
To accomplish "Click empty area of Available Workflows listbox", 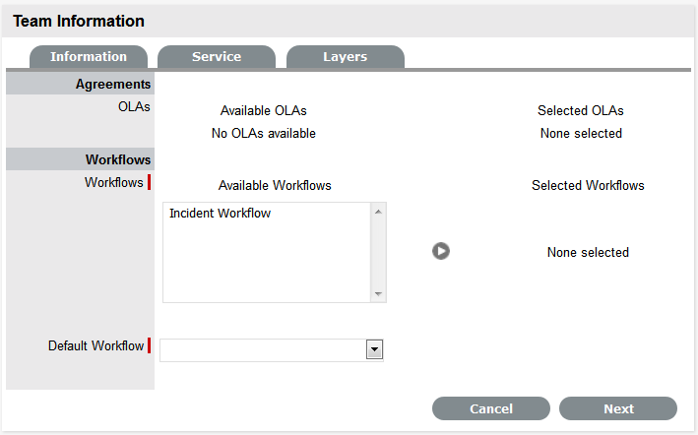I will 266,266.
